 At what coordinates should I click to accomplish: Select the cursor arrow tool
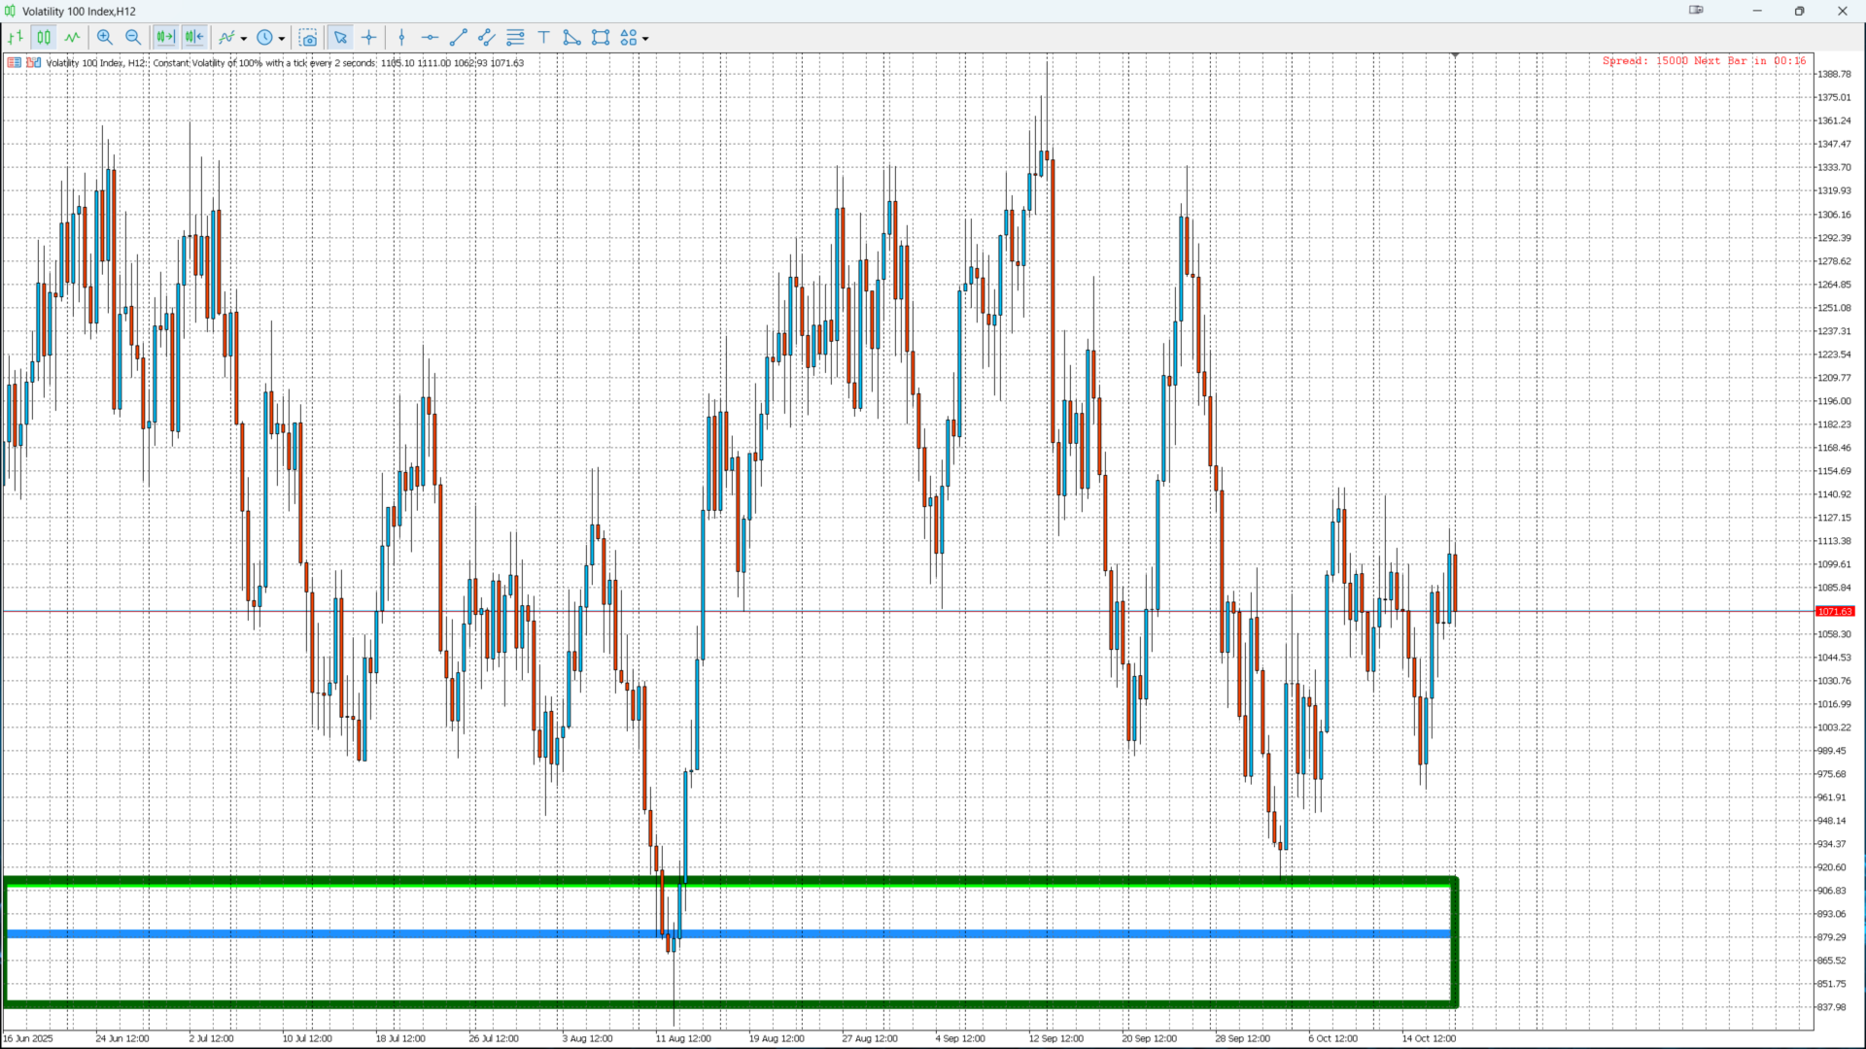point(340,38)
